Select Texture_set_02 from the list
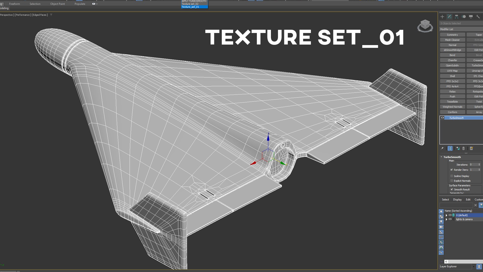 [x=190, y=4]
